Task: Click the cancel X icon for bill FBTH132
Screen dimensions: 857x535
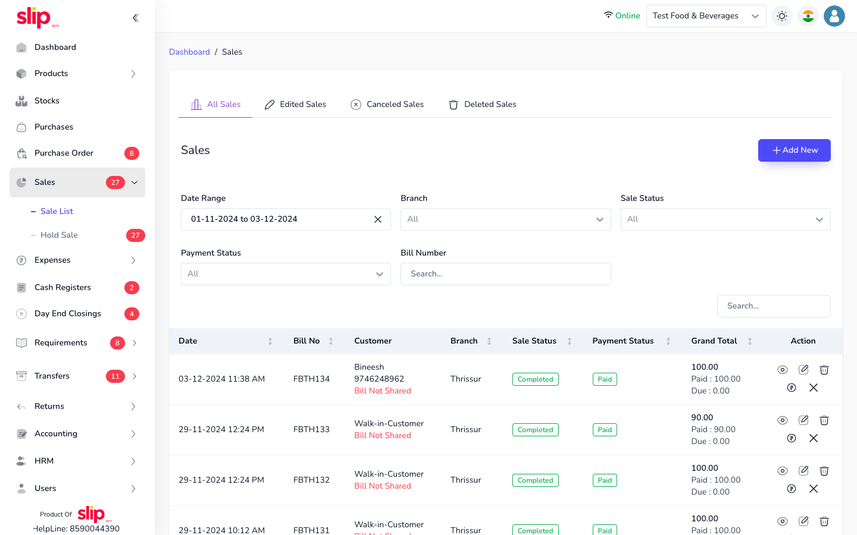Action: point(814,489)
